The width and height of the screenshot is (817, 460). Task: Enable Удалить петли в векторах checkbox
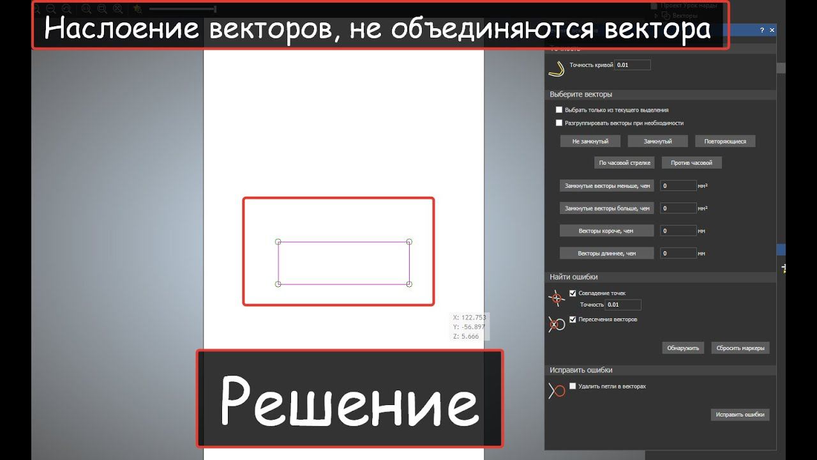(573, 387)
